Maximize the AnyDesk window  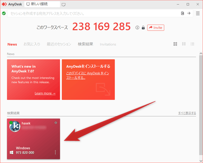click(x=188, y=4)
